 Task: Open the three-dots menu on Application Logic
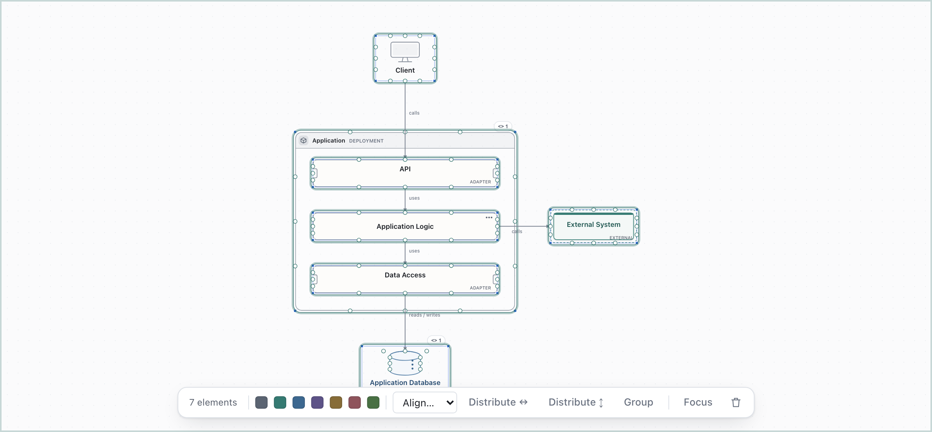(489, 218)
